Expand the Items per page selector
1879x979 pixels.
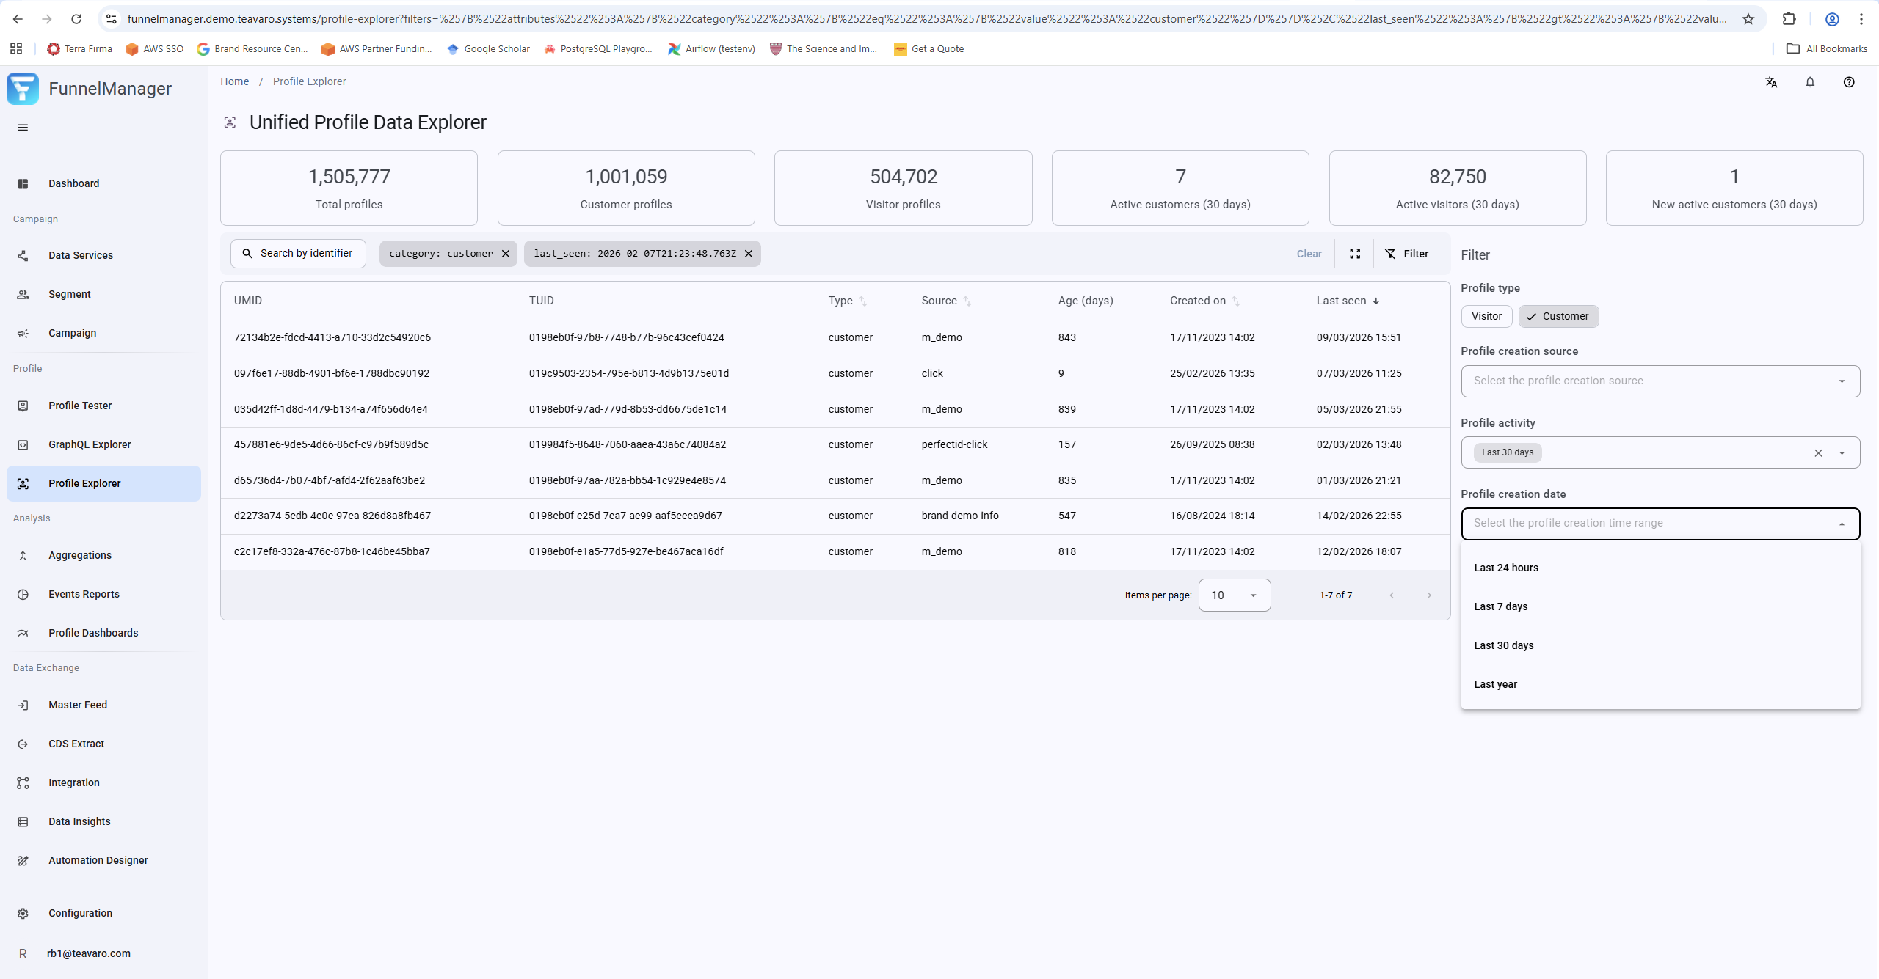pyautogui.click(x=1234, y=595)
